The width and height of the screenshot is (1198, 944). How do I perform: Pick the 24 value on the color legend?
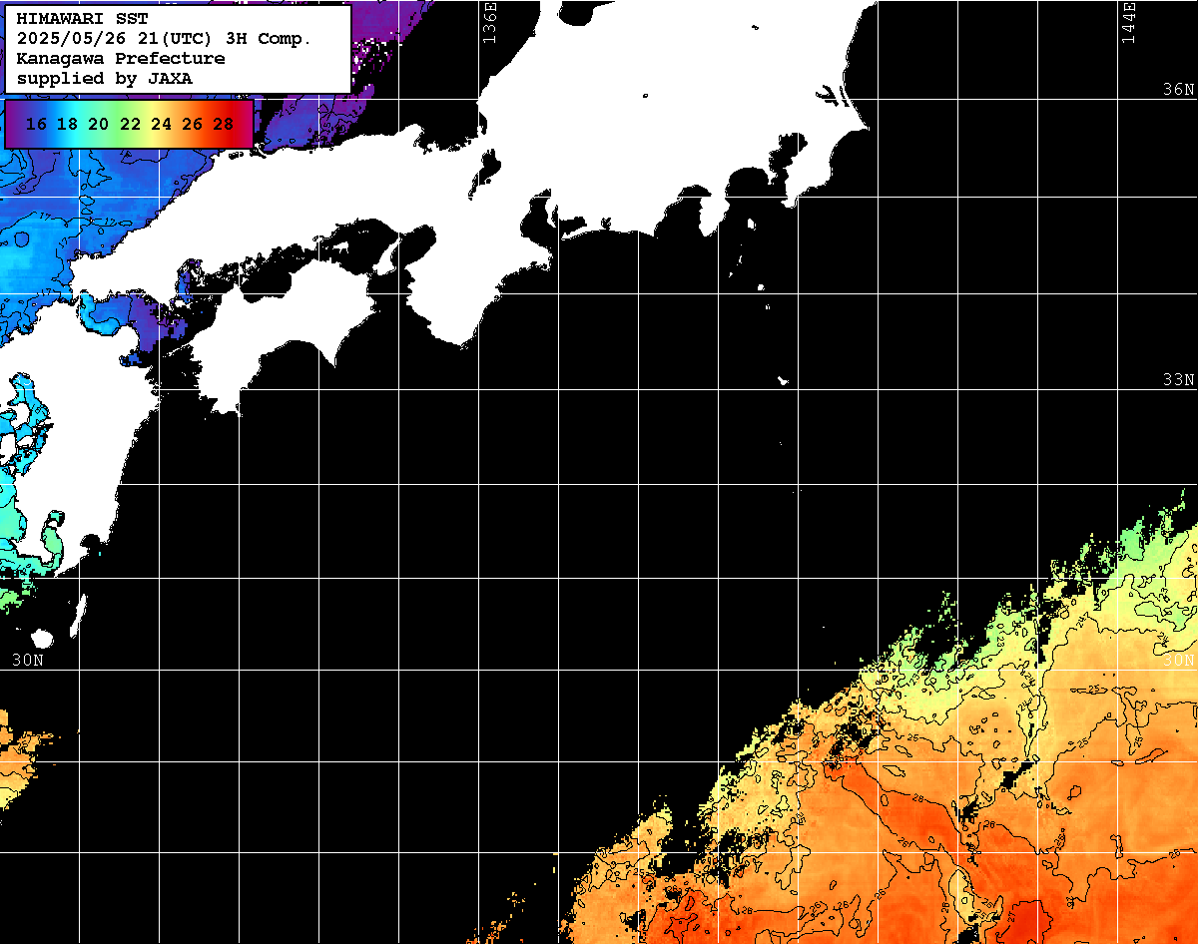click(161, 124)
